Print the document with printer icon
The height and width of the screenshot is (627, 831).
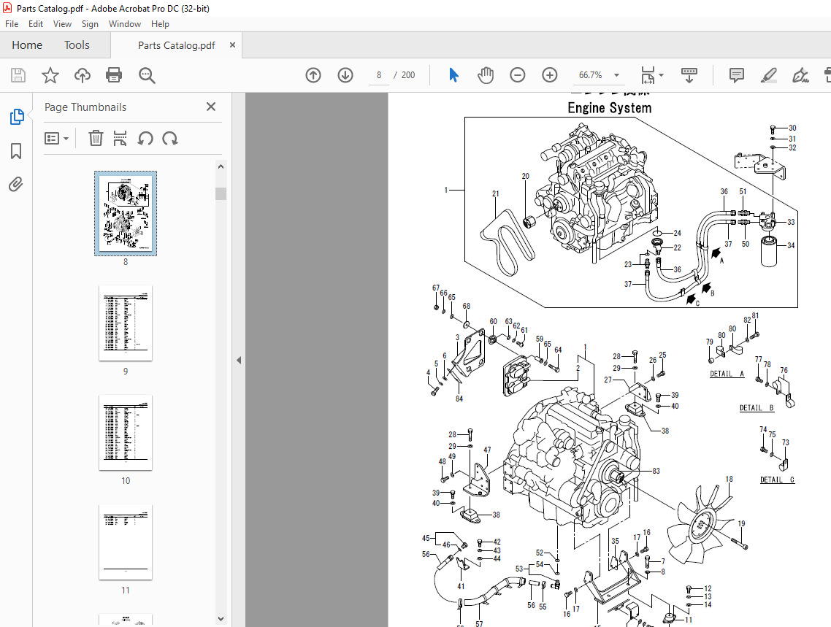(114, 75)
